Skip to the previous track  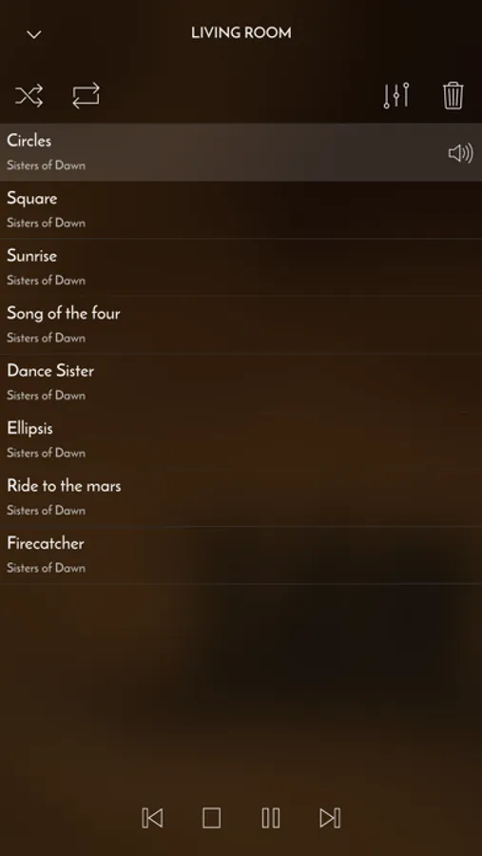(x=152, y=818)
